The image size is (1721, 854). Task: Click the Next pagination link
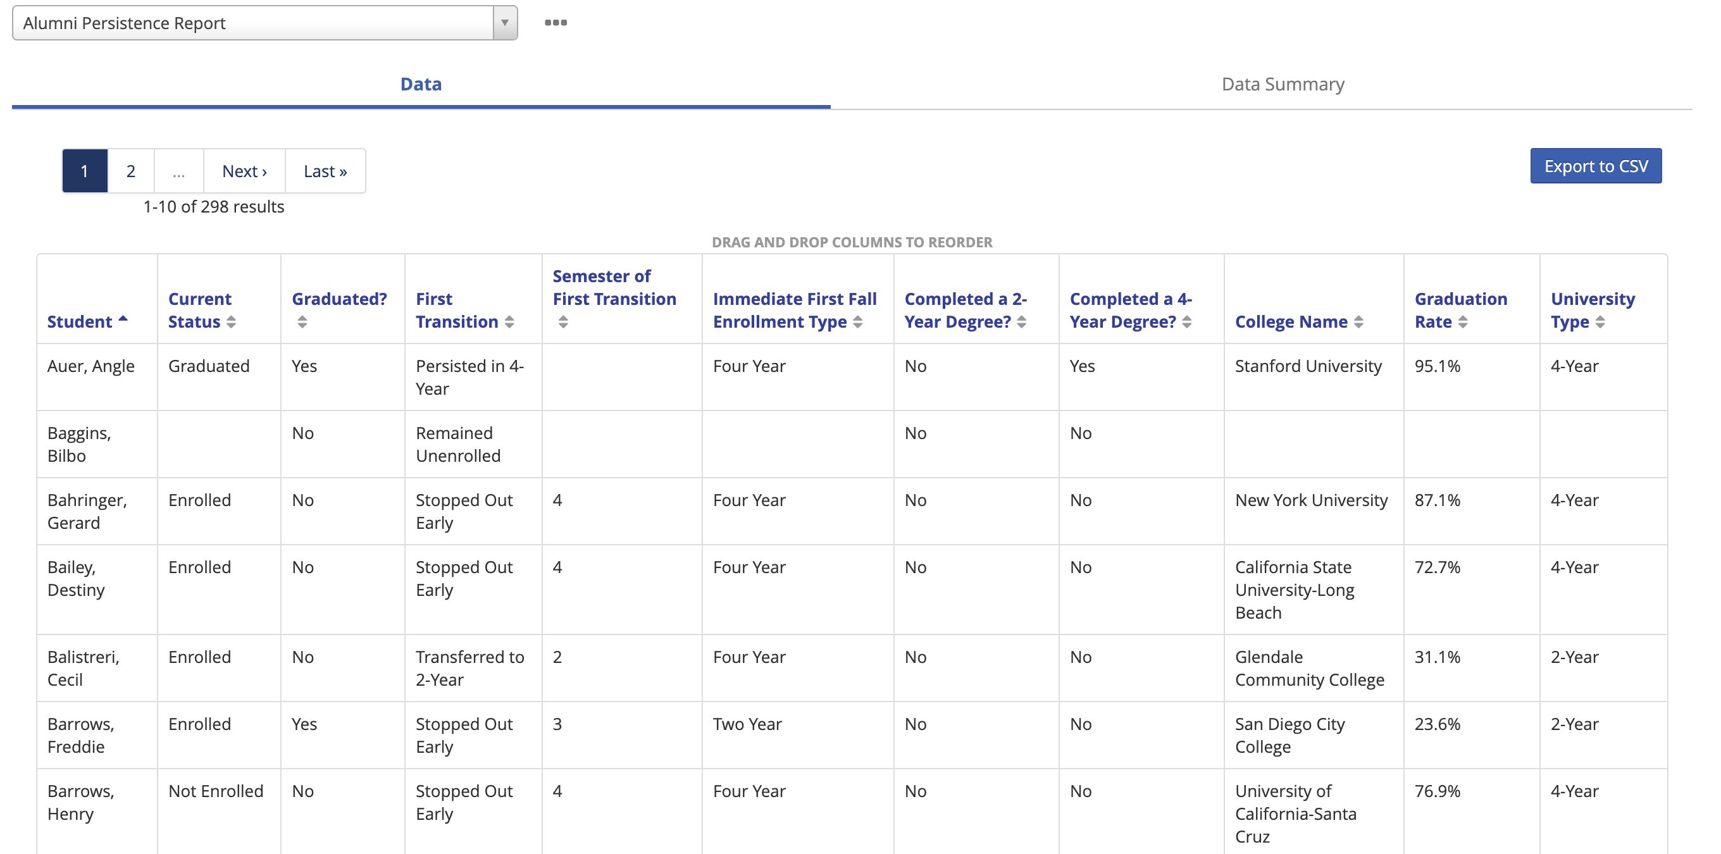pos(244,171)
